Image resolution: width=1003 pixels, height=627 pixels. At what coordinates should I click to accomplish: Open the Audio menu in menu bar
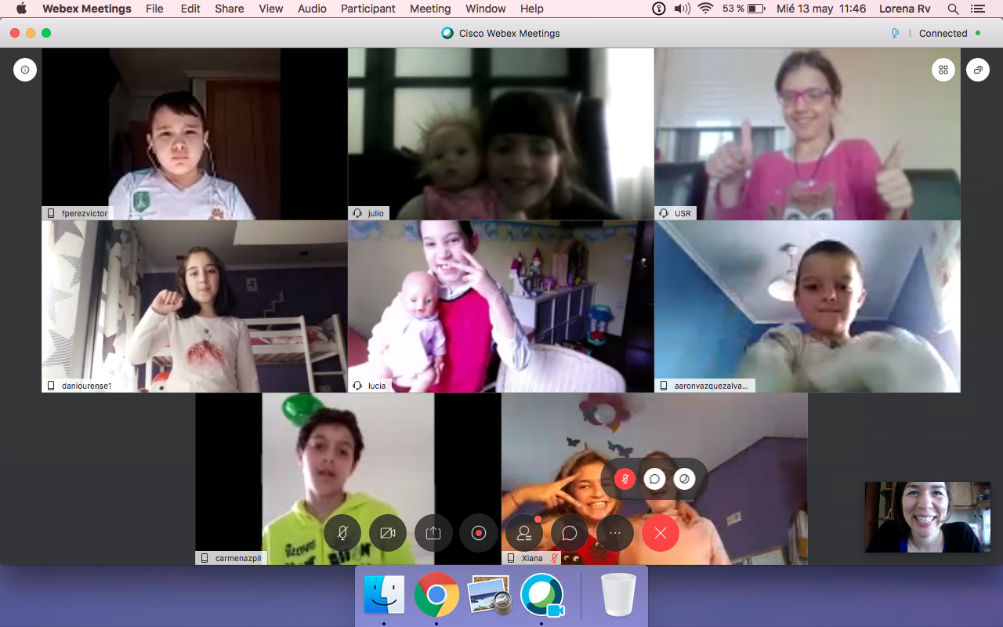[x=312, y=9]
